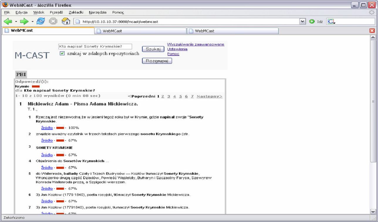
Task: Go to results page 2
Action: [x=163, y=96]
